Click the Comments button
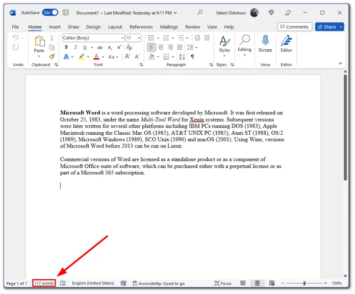The image size is (355, 294). click(x=294, y=27)
